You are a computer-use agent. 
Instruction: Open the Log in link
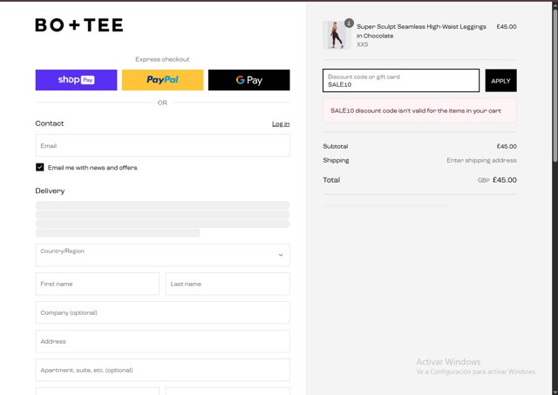(x=281, y=124)
